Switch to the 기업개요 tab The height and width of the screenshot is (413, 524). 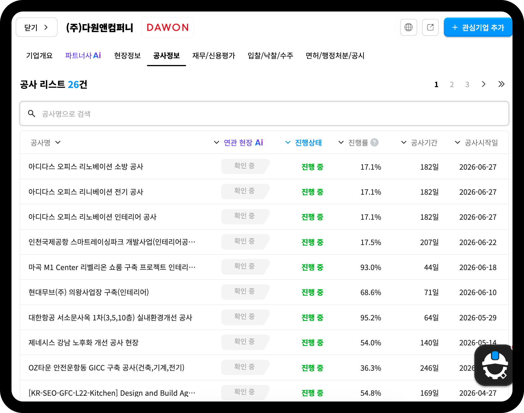[x=39, y=56]
